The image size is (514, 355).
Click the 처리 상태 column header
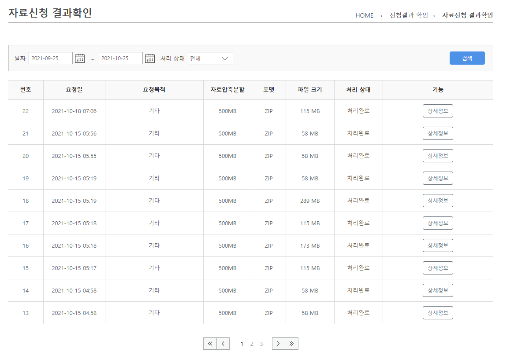(x=358, y=90)
